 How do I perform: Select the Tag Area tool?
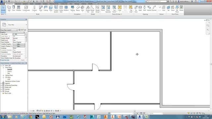[x=131, y=9]
